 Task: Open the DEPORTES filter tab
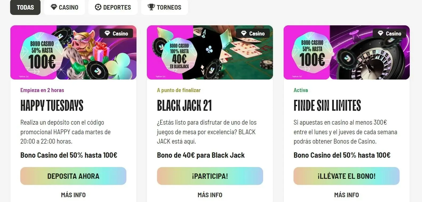113,7
